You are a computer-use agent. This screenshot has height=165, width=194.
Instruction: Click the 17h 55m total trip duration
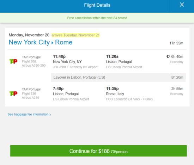176,43
